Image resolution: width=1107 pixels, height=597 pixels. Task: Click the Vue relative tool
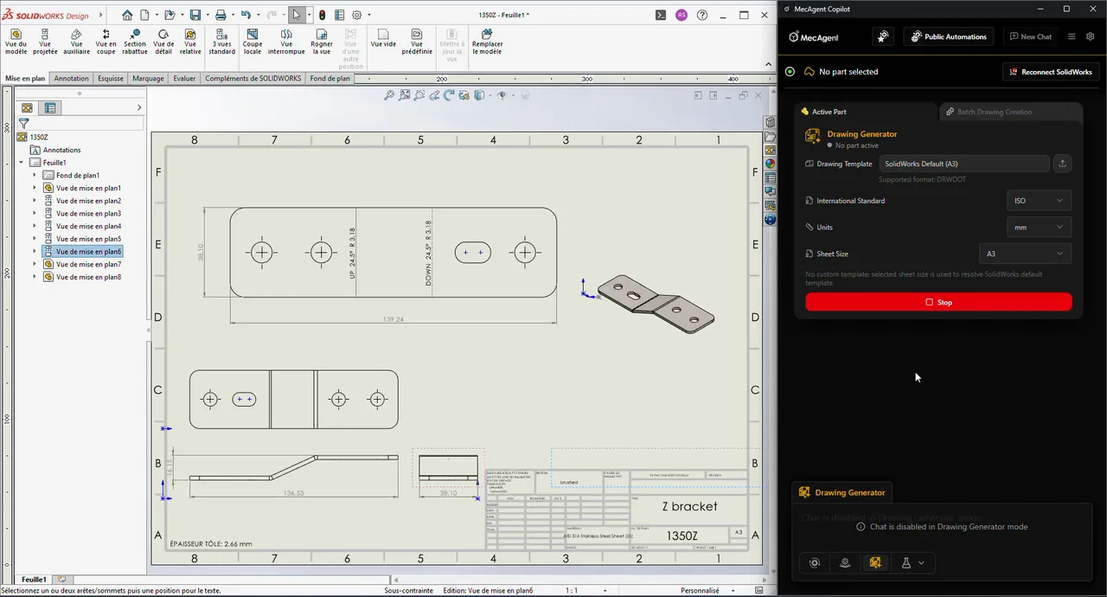(x=190, y=42)
